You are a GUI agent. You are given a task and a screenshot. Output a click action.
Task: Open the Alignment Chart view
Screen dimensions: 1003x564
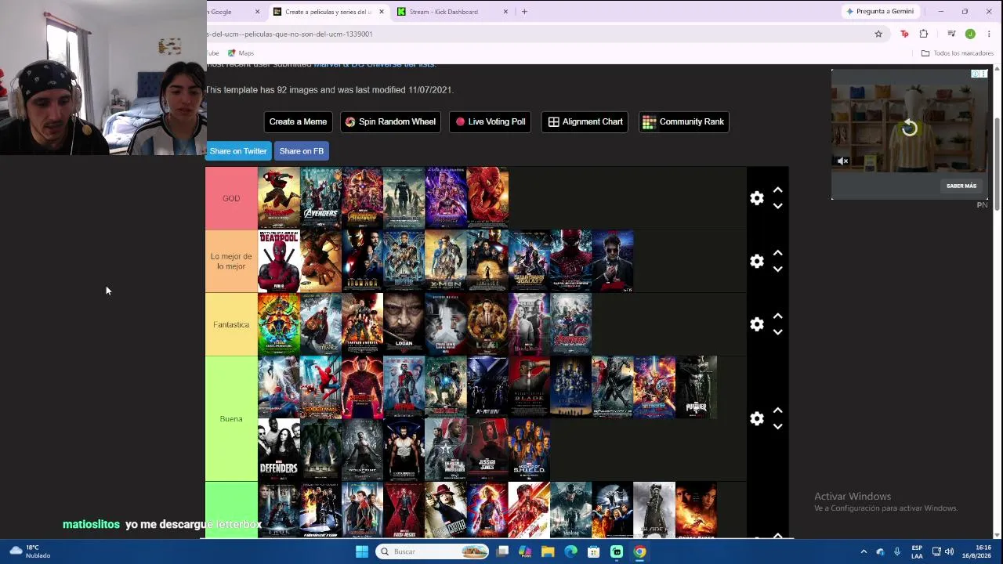[585, 121]
